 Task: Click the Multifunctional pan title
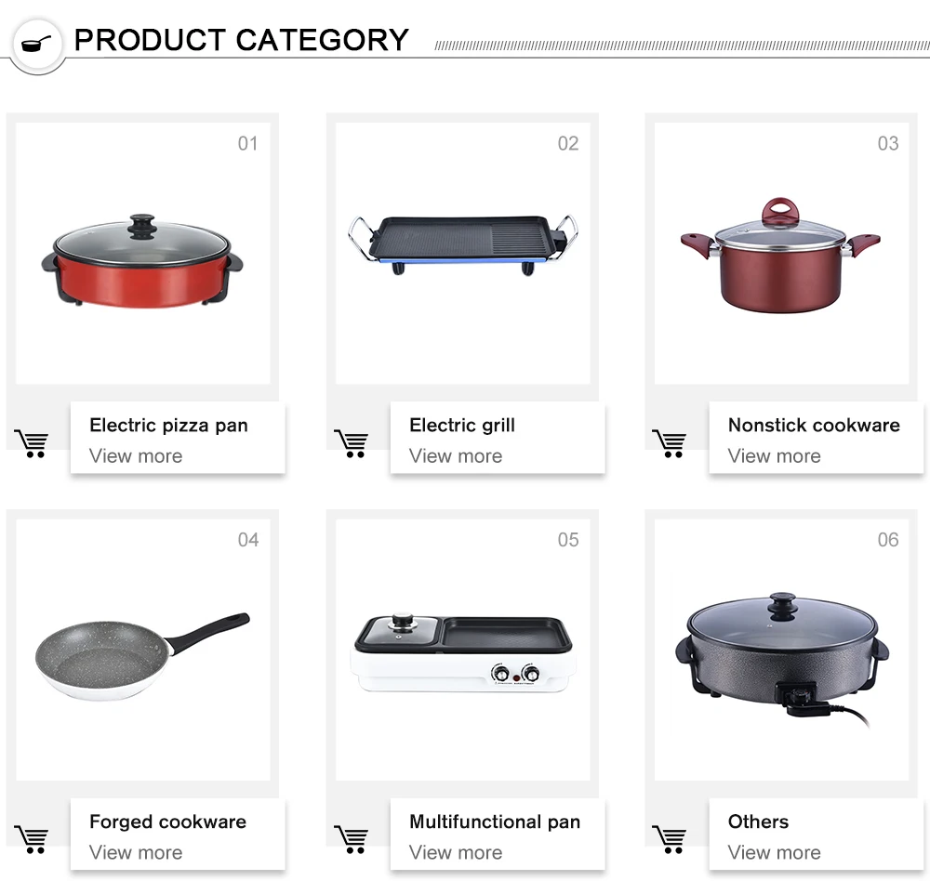coord(495,822)
